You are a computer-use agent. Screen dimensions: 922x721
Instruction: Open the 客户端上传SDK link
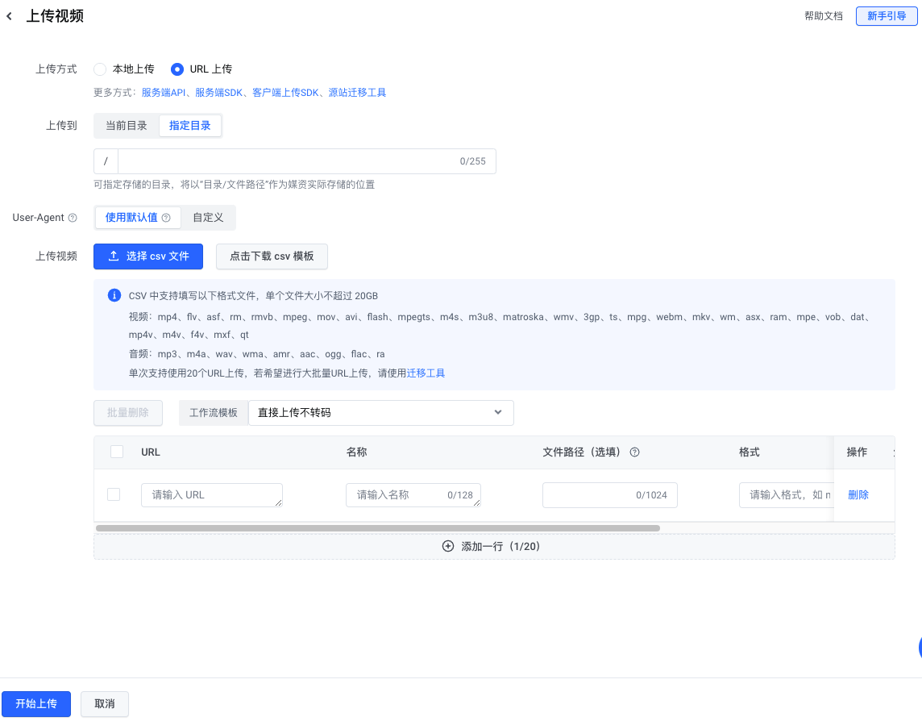285,93
